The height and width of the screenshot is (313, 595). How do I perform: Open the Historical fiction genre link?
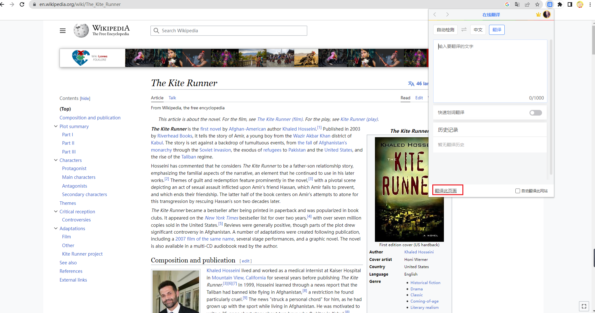(425, 283)
